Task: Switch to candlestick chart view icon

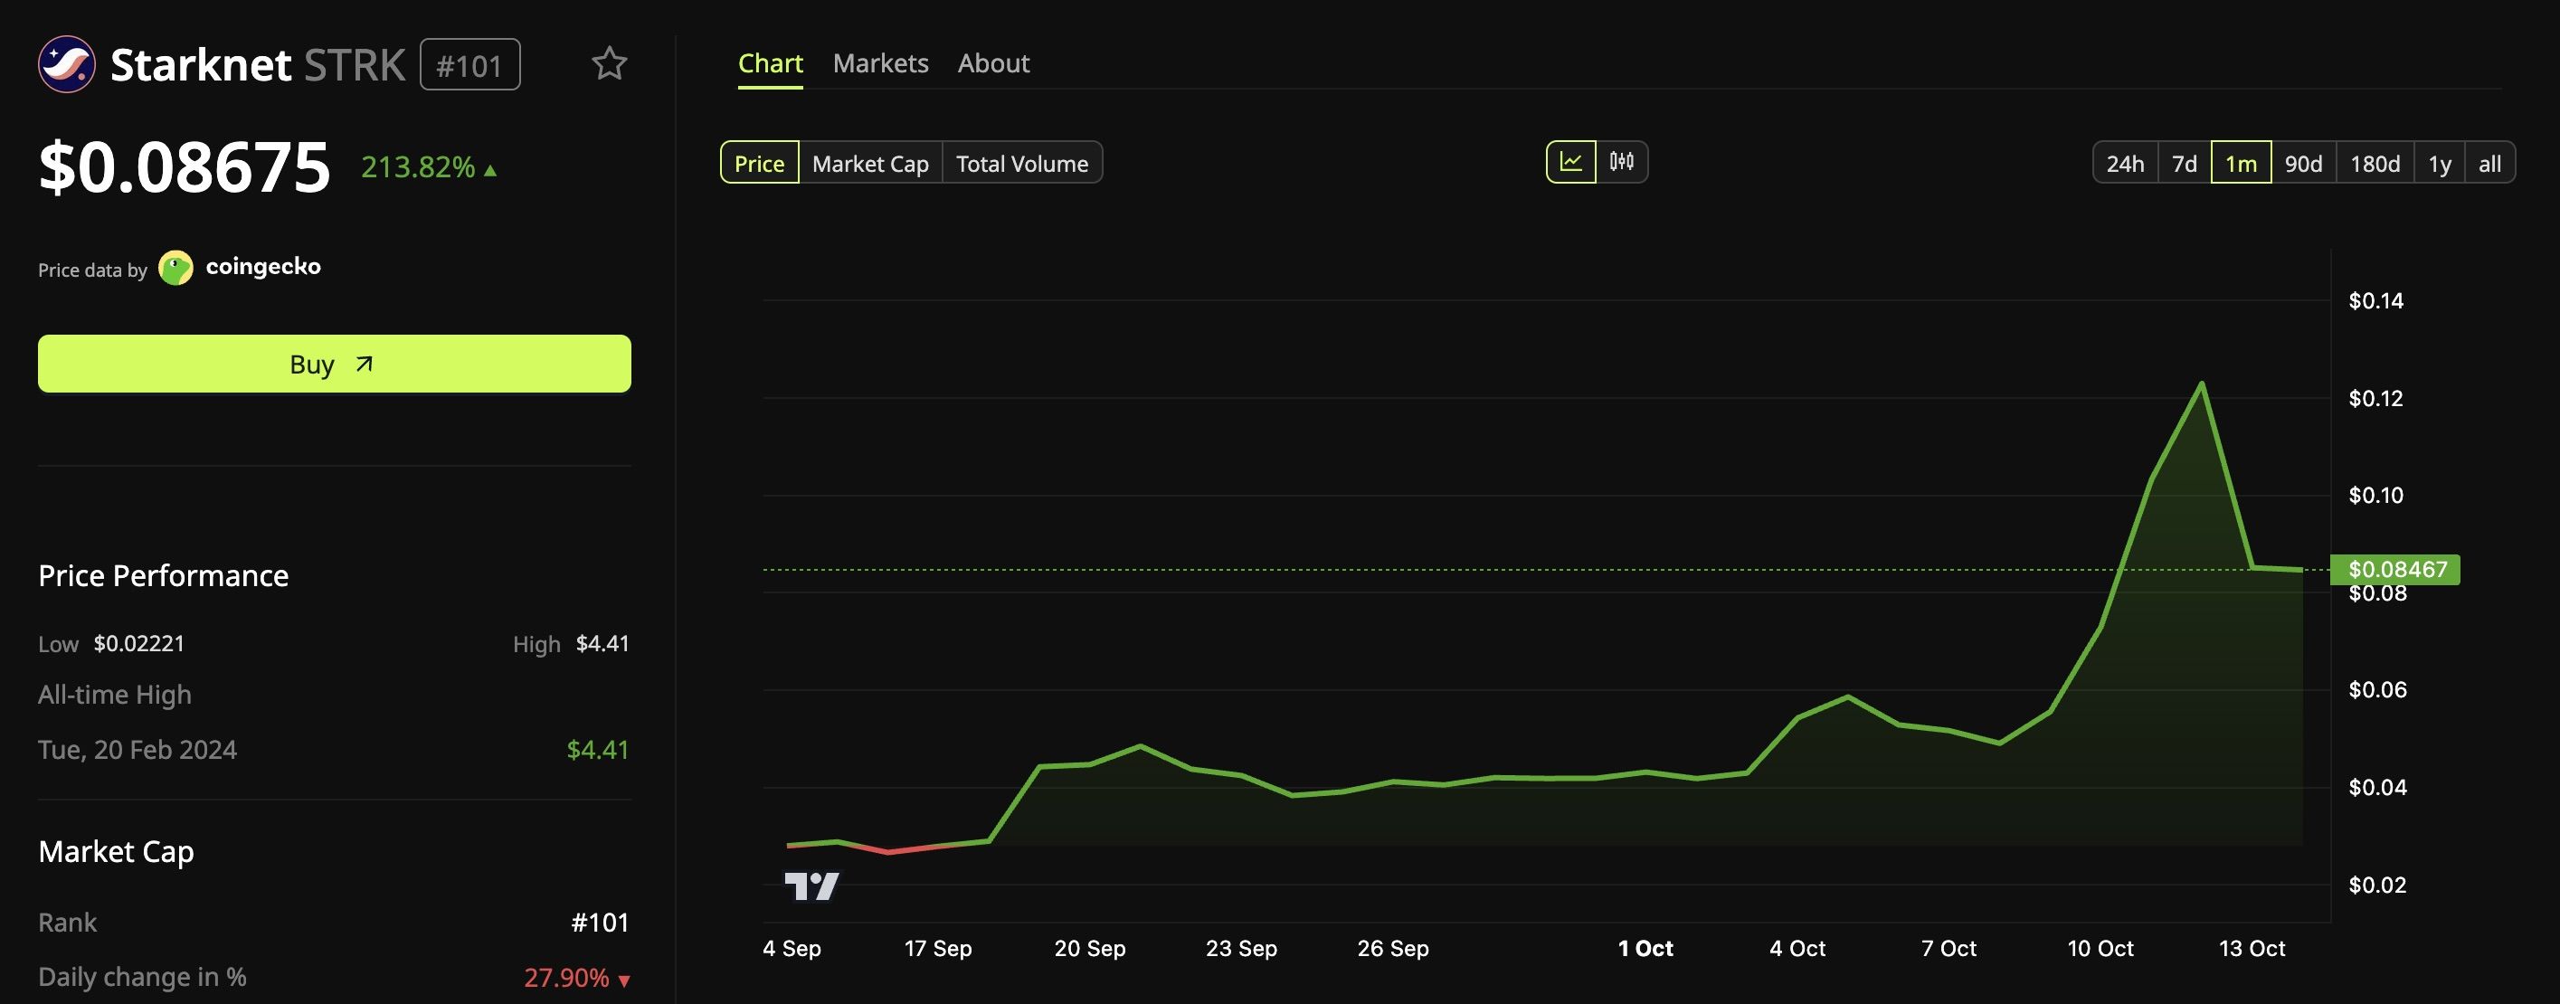Action: pyautogui.click(x=1622, y=162)
